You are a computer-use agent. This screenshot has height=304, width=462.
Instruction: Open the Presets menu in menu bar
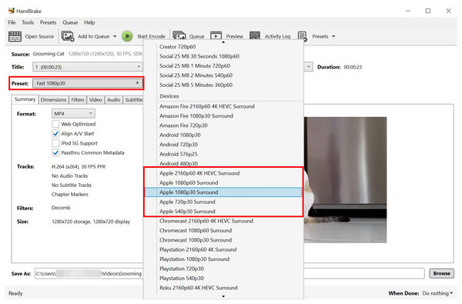point(48,22)
